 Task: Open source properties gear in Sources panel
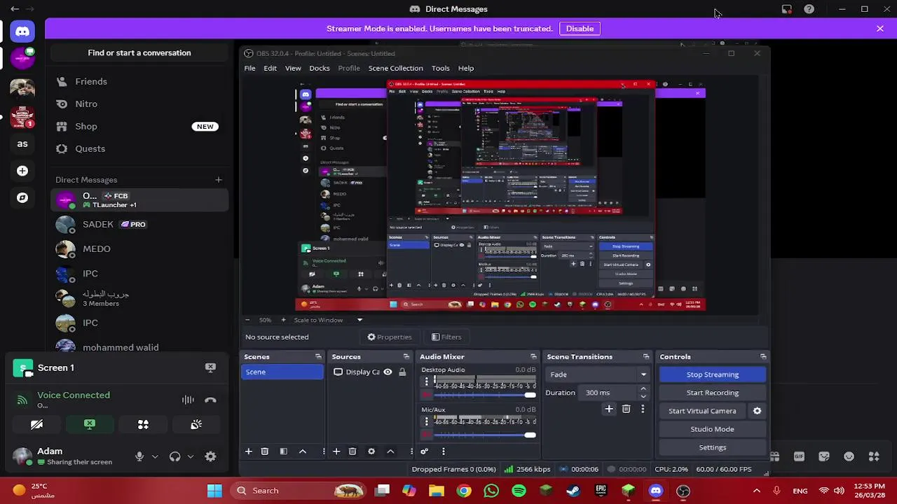(371, 451)
